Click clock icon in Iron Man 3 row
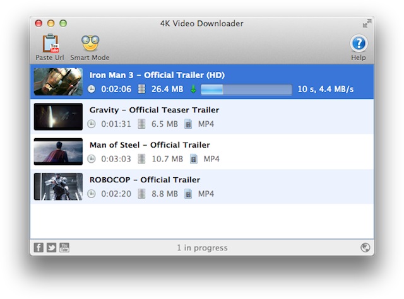Image resolution: width=404 pixels, height=299 pixels. 91,89
